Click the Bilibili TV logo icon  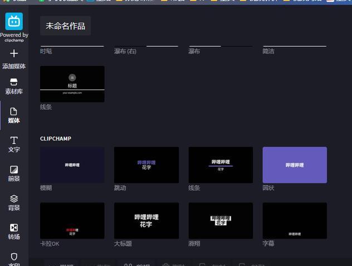pyautogui.click(x=14, y=21)
